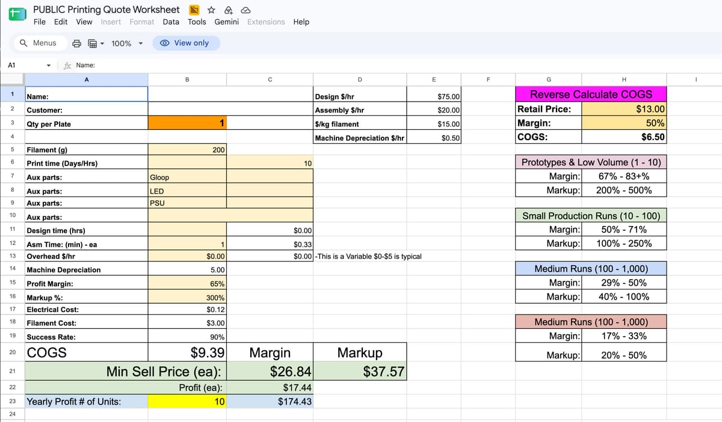Viewport: 722px width, 422px height.
Task: Click the orange view-only restriction badge
Action: coord(194,10)
